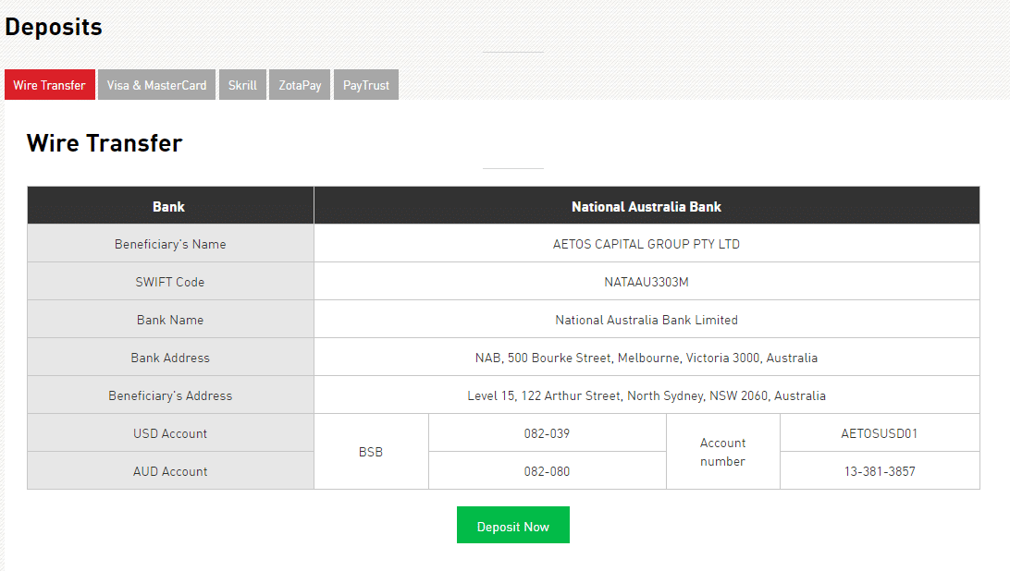
Task: Open the PayTrust tab
Action: [x=366, y=85]
